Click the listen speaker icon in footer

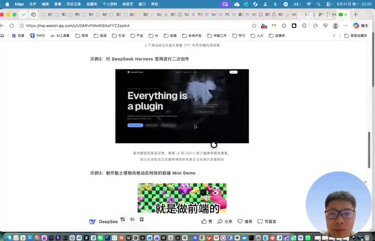[x=132, y=220]
